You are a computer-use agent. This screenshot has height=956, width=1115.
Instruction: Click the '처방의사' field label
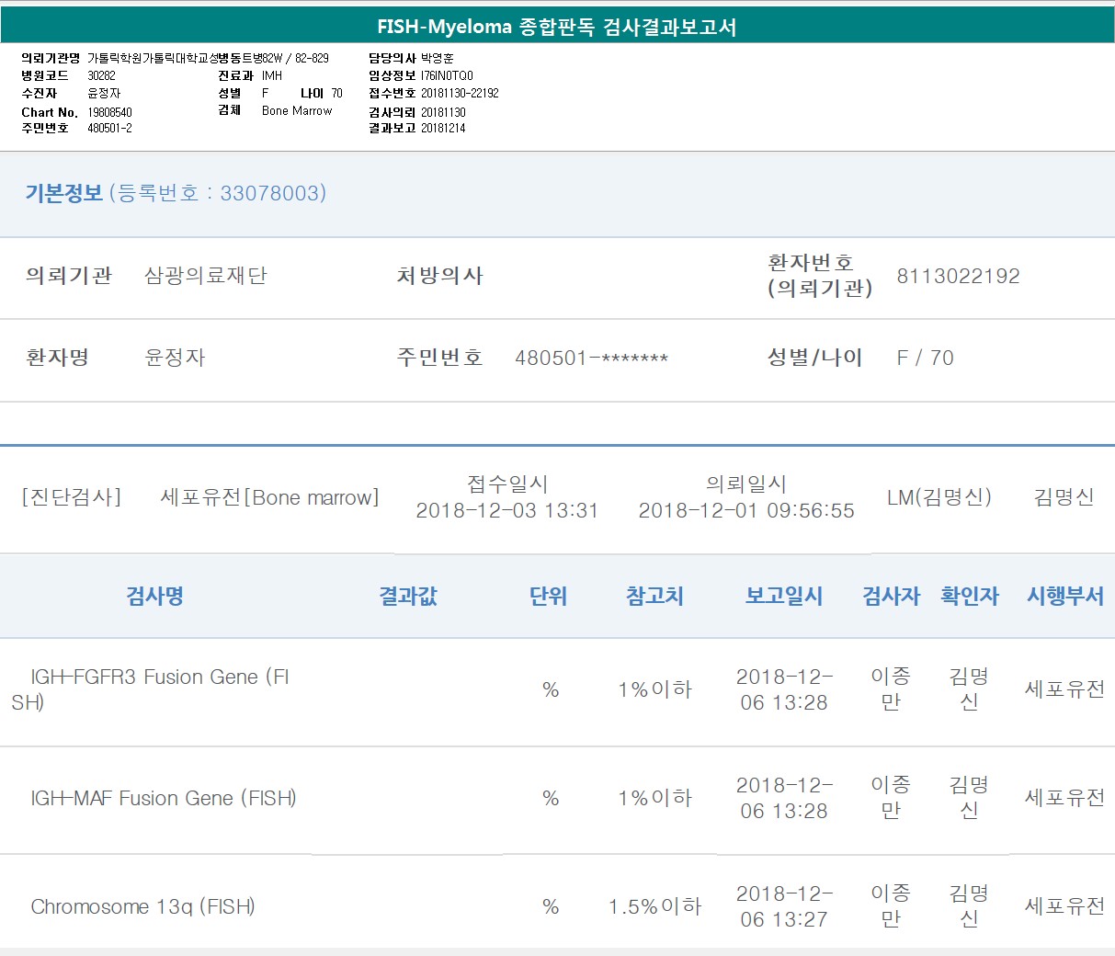(440, 276)
